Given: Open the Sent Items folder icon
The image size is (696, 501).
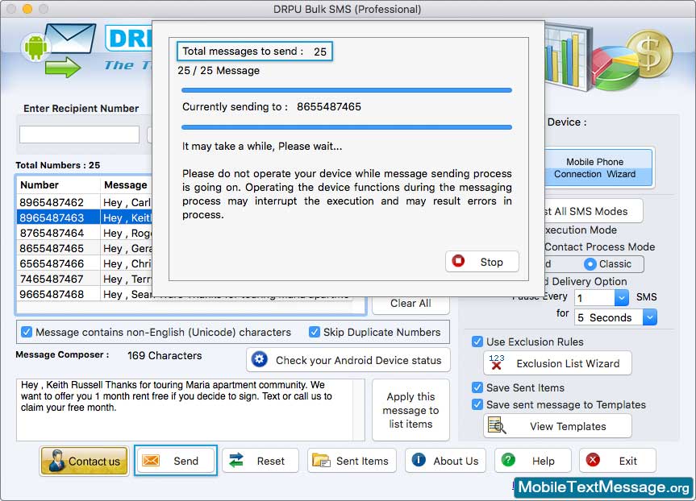Looking at the screenshot, I should [x=321, y=461].
